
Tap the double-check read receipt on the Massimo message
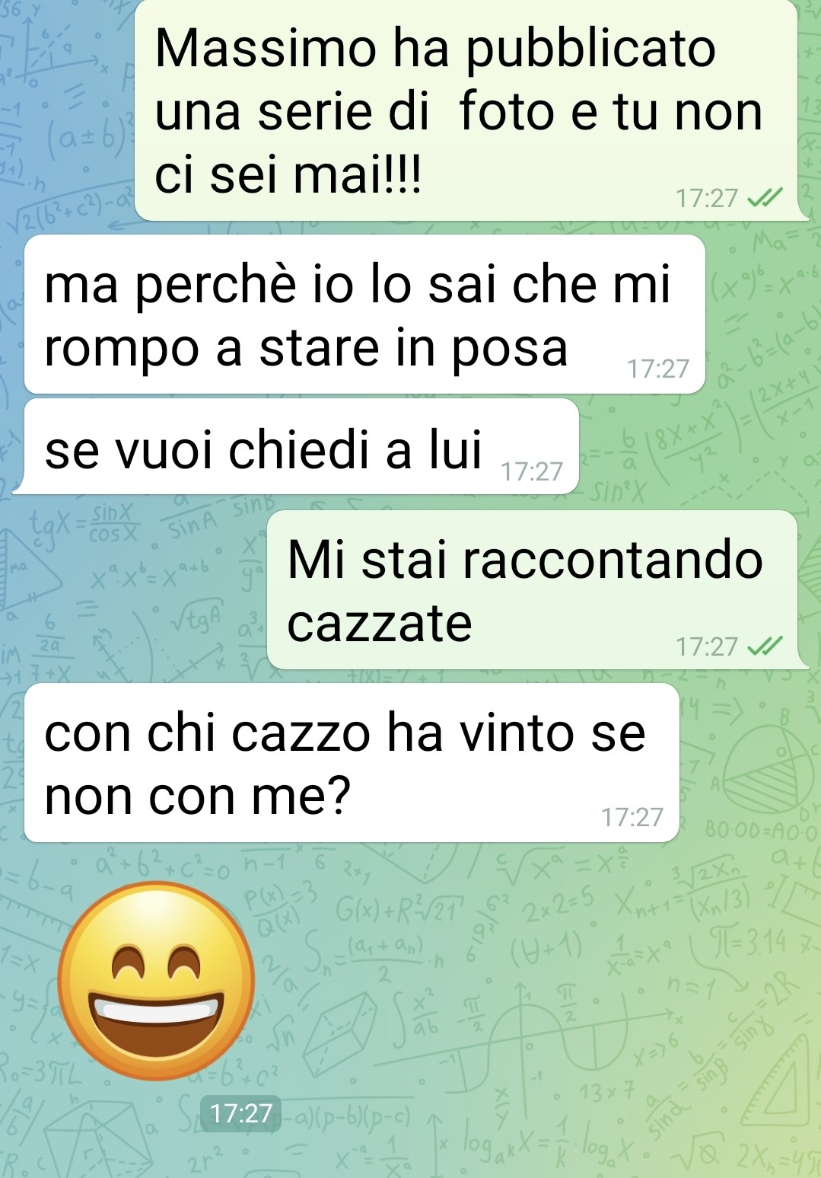[x=765, y=198]
